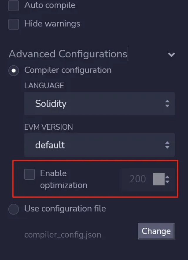This screenshot has width=188, height=260.
Task: Click the Enable optimization label text
Action: [63, 179]
